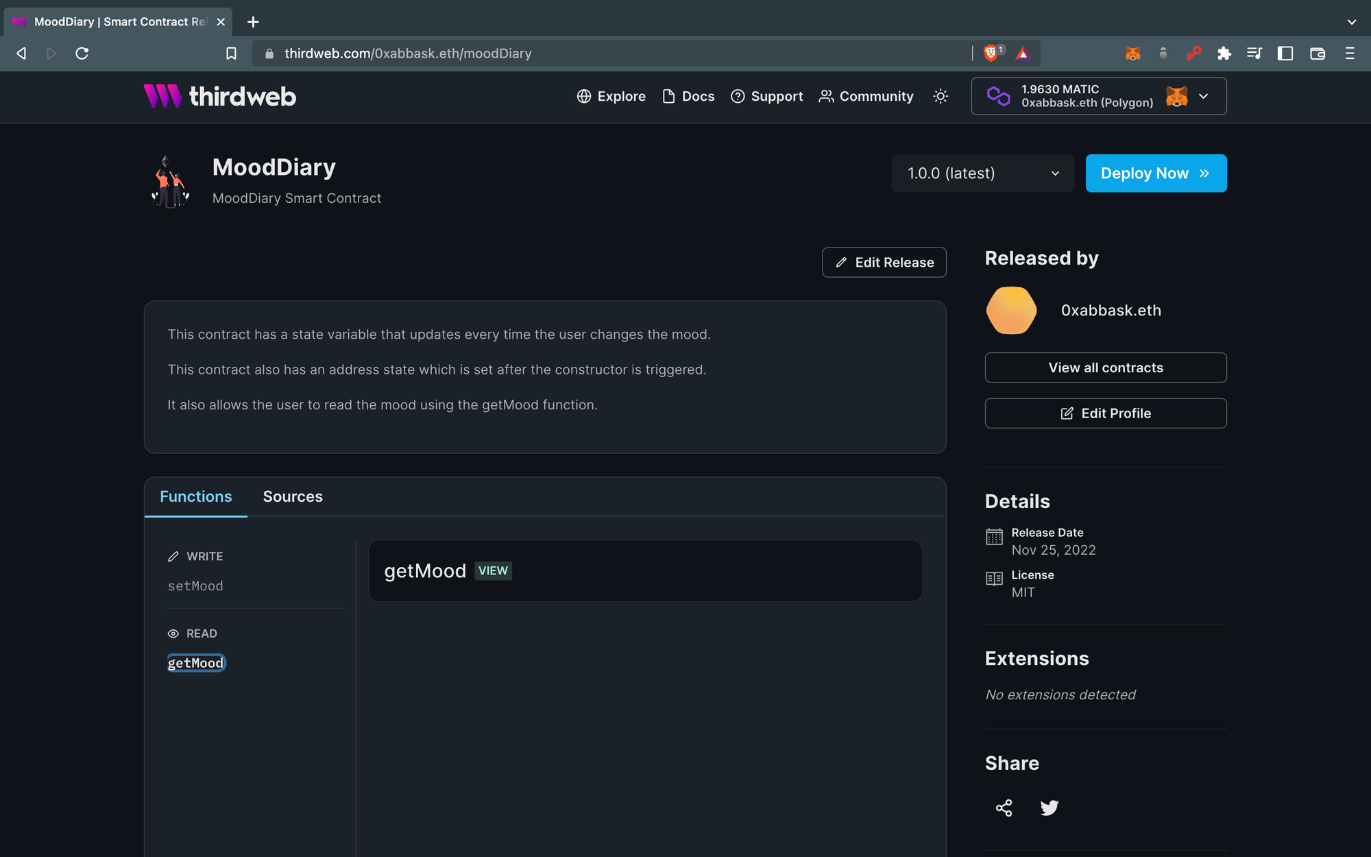Viewport: 1371px width, 857px height.
Task: Expand the connected wallet account chevron
Action: click(1204, 96)
